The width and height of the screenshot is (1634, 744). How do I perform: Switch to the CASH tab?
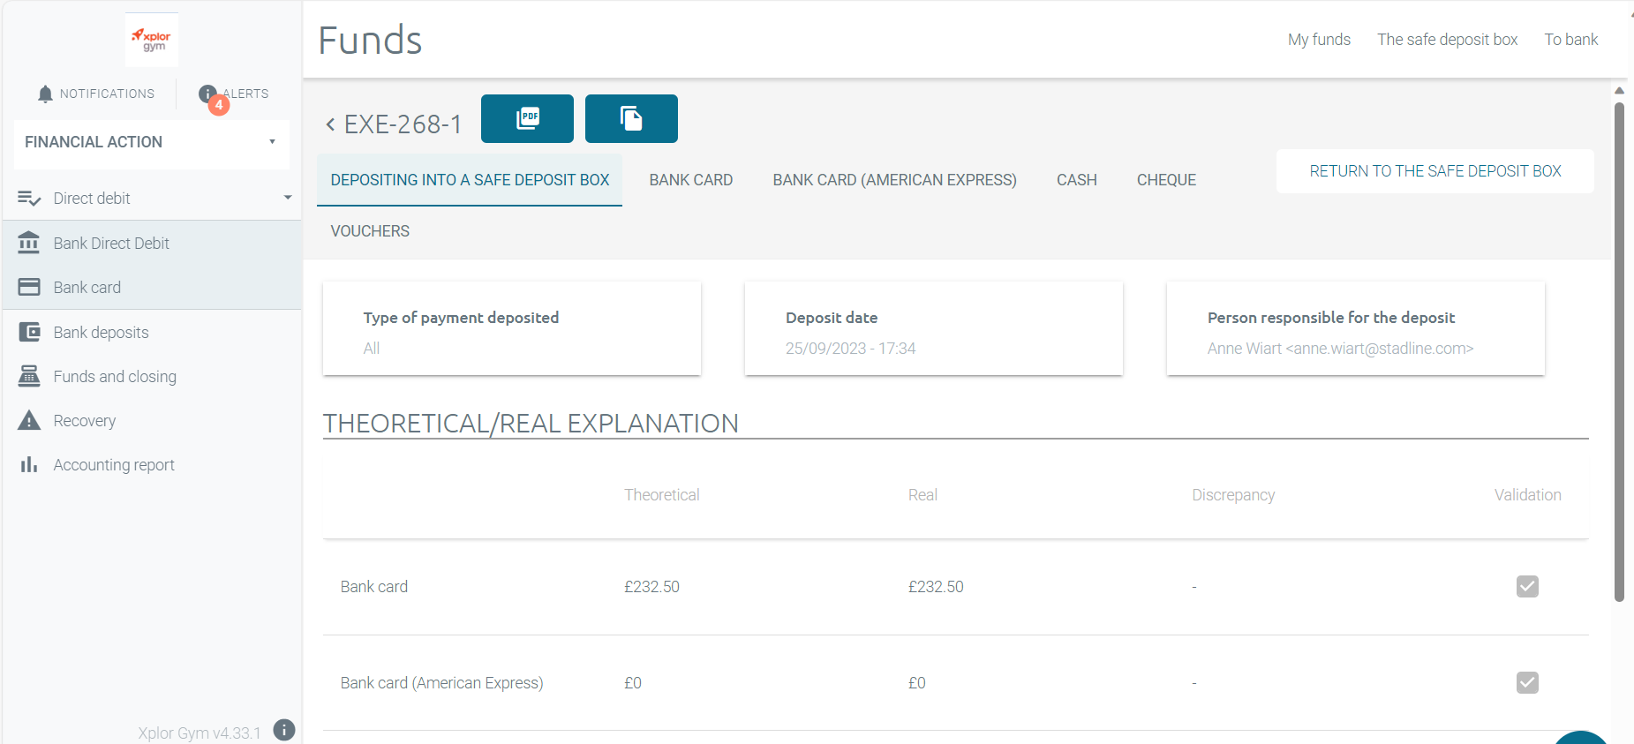coord(1077,180)
